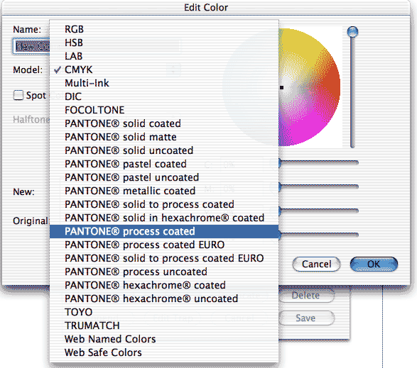Pick the checked CMYK model

coord(164,69)
